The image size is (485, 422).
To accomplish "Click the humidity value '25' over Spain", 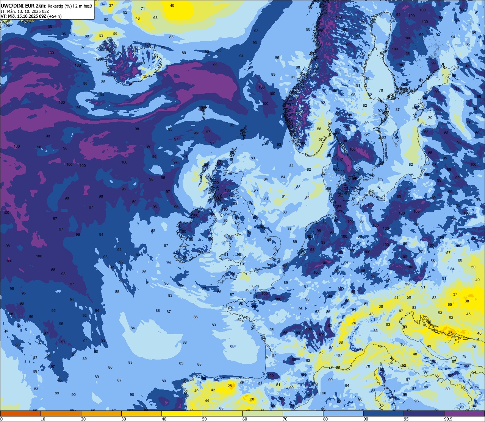I will pos(230,386).
